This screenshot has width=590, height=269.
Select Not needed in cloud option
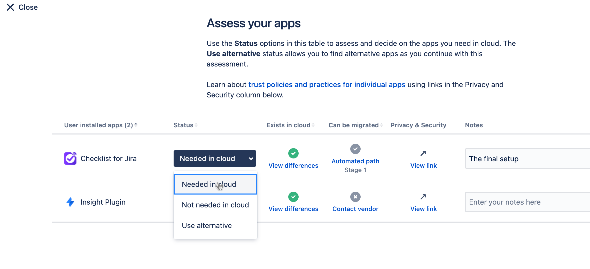[x=215, y=205]
